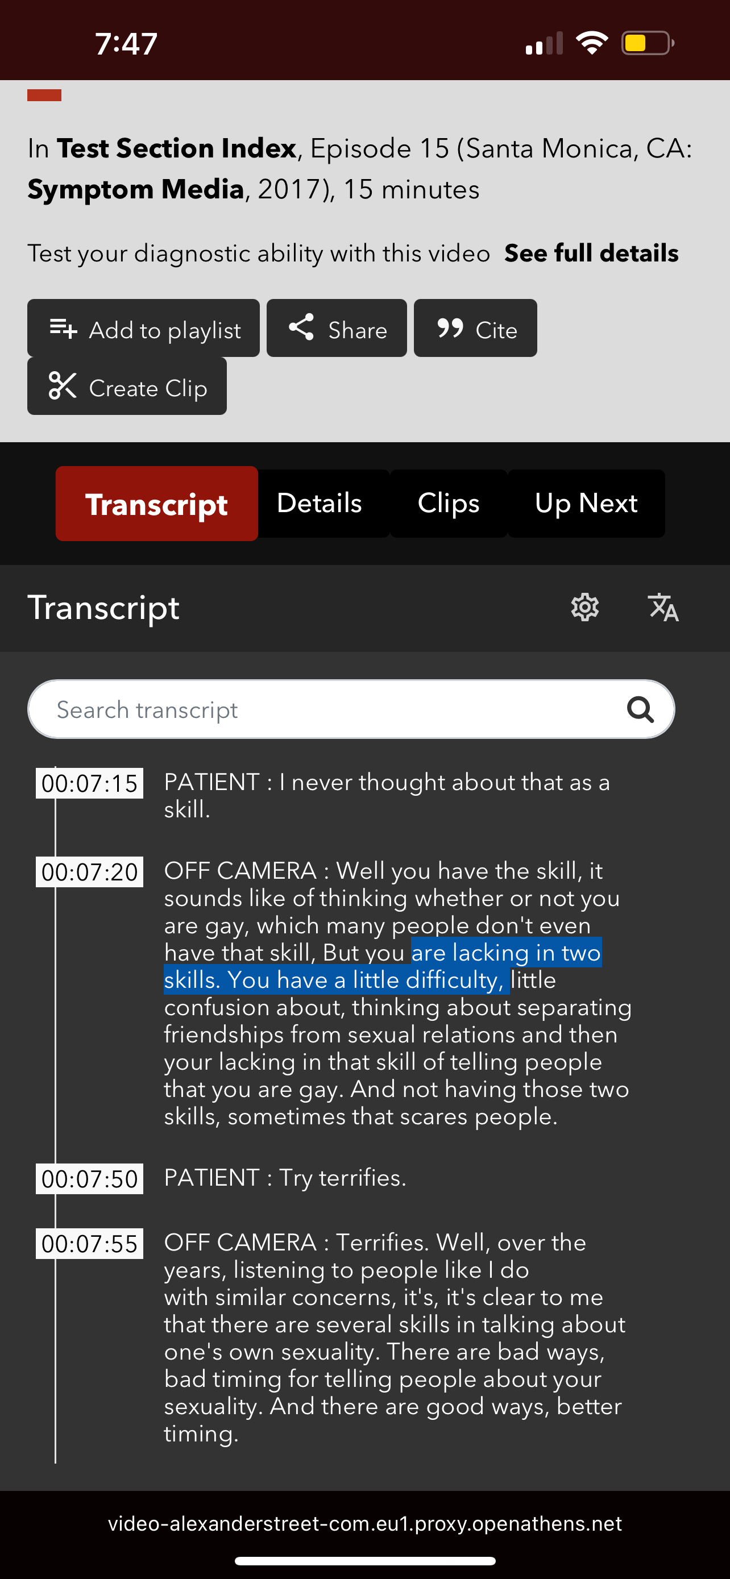Open the transcript translate language icon
Image resolution: width=730 pixels, height=1579 pixels.
663,608
